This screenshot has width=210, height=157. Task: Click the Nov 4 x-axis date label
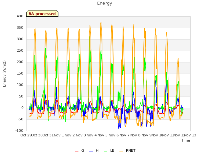point(92,135)
